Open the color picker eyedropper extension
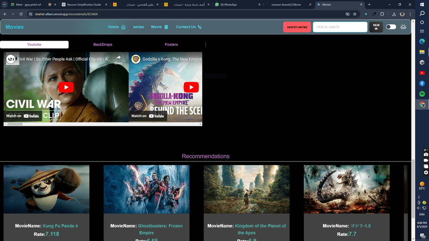 coord(374,14)
